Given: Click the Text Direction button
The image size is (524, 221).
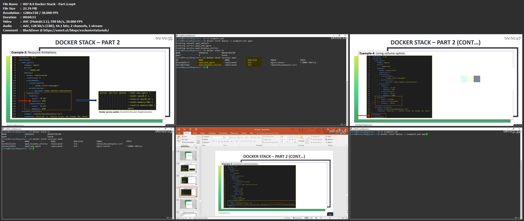Looking at the screenshot, I should (x=268, y=136).
